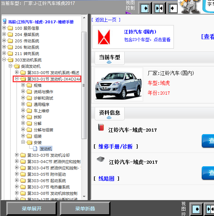
Task: Click the 菜单展开 button
Action: pyautogui.click(x=31, y=209)
